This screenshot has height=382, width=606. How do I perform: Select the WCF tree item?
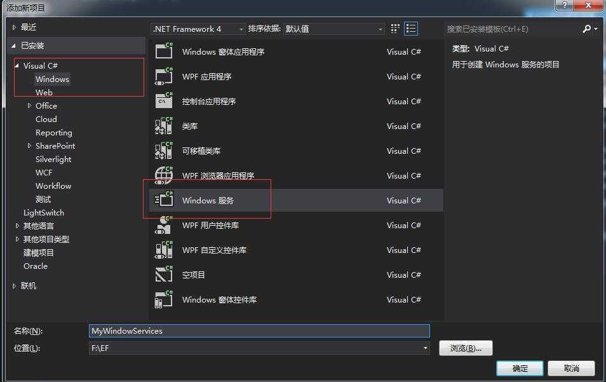(44, 172)
